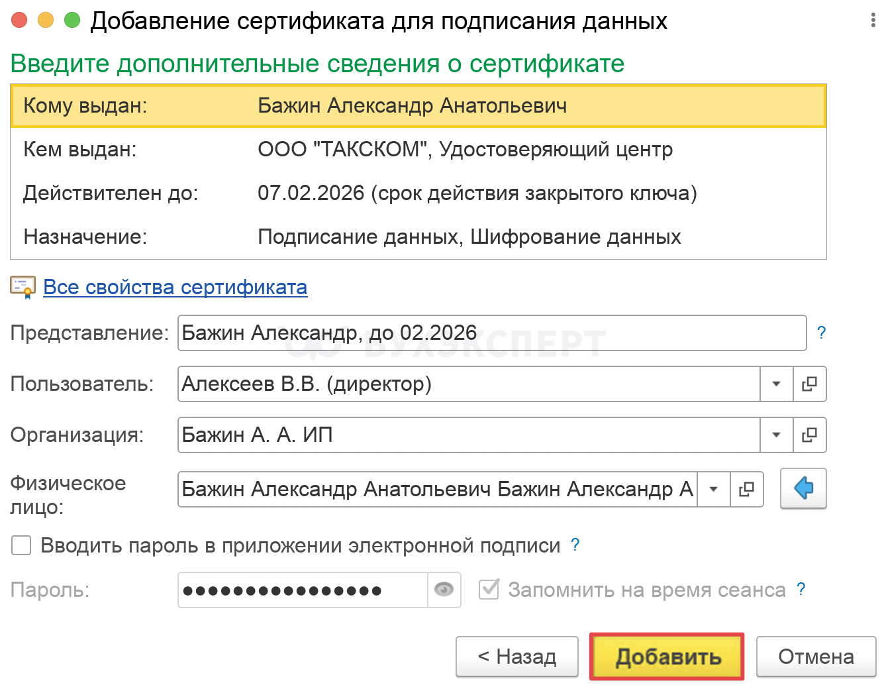Screen dimensions: 882x689
Task: Select the highlighted Кому выдан row
Action: click(418, 106)
